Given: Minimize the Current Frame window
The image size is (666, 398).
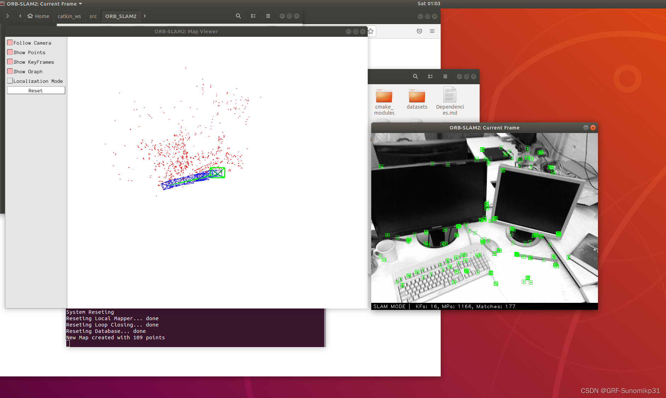Looking at the screenshot, I should click(x=586, y=128).
